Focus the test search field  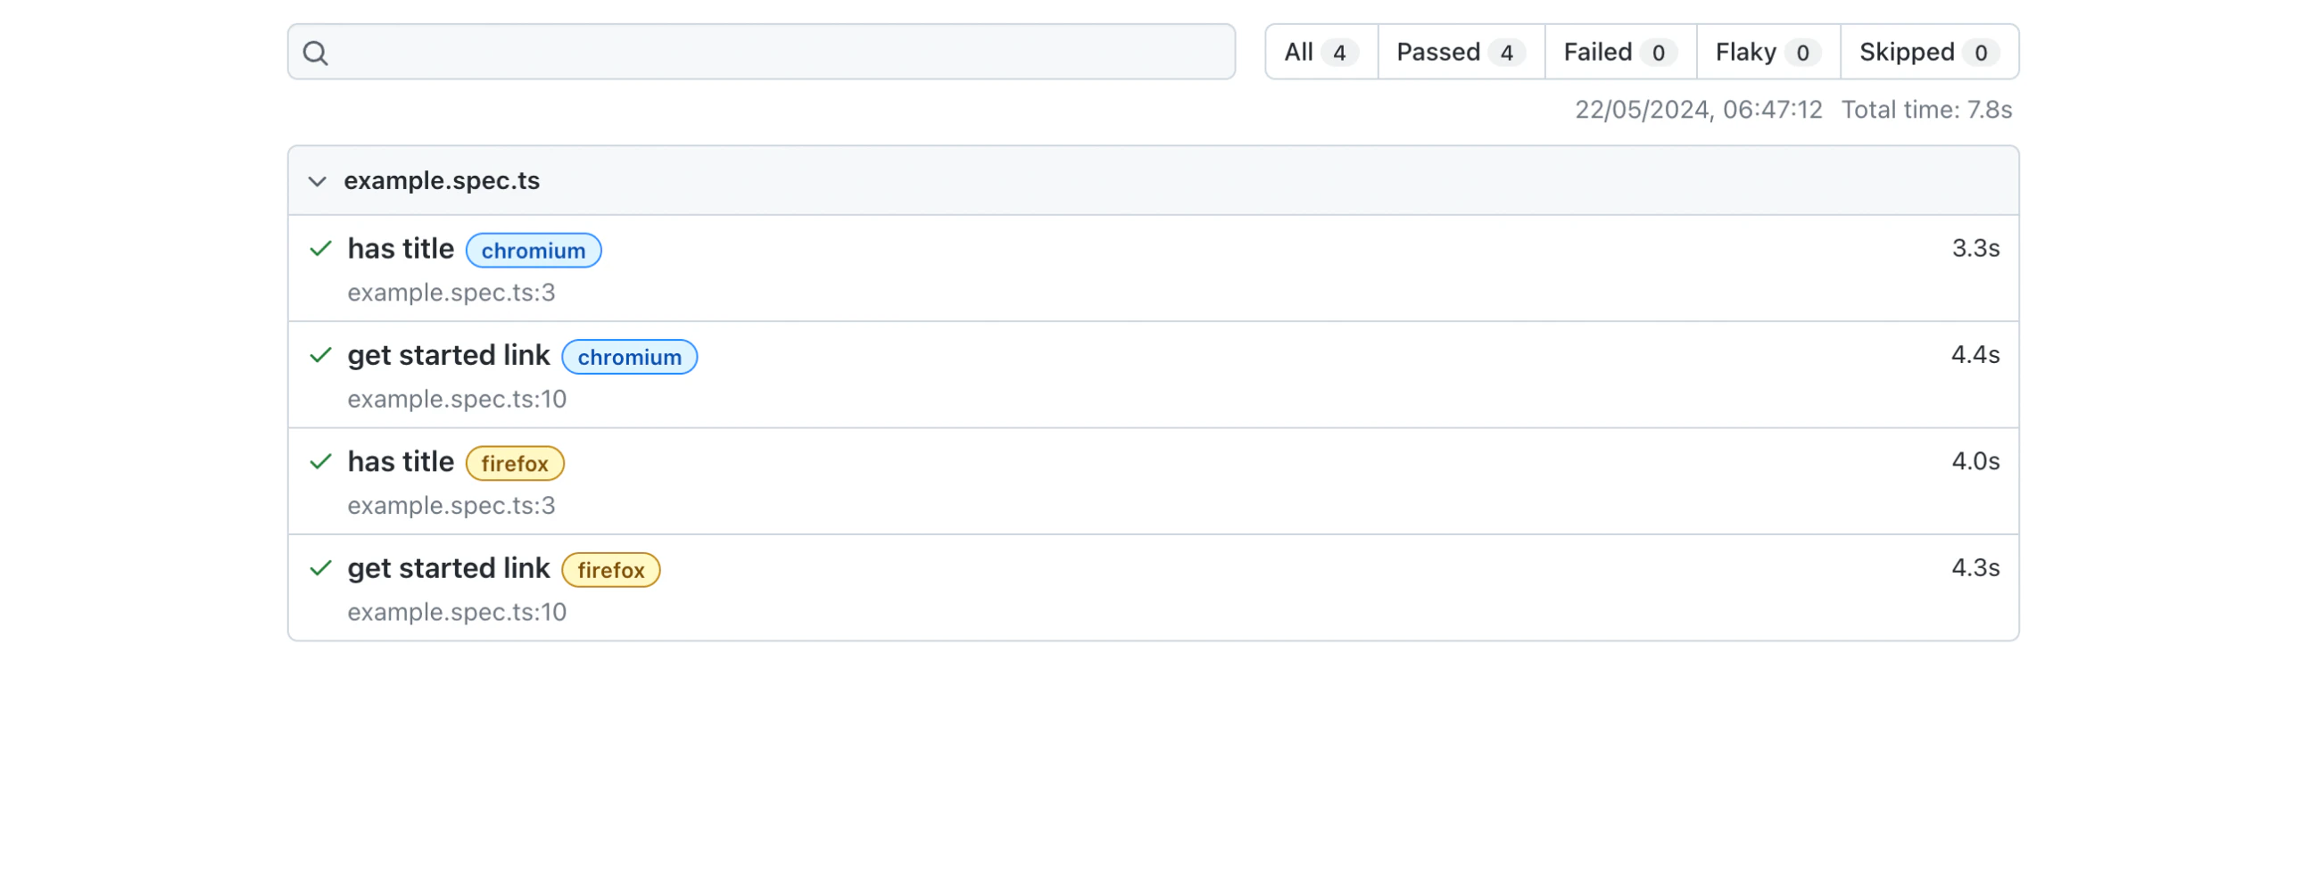[774, 52]
